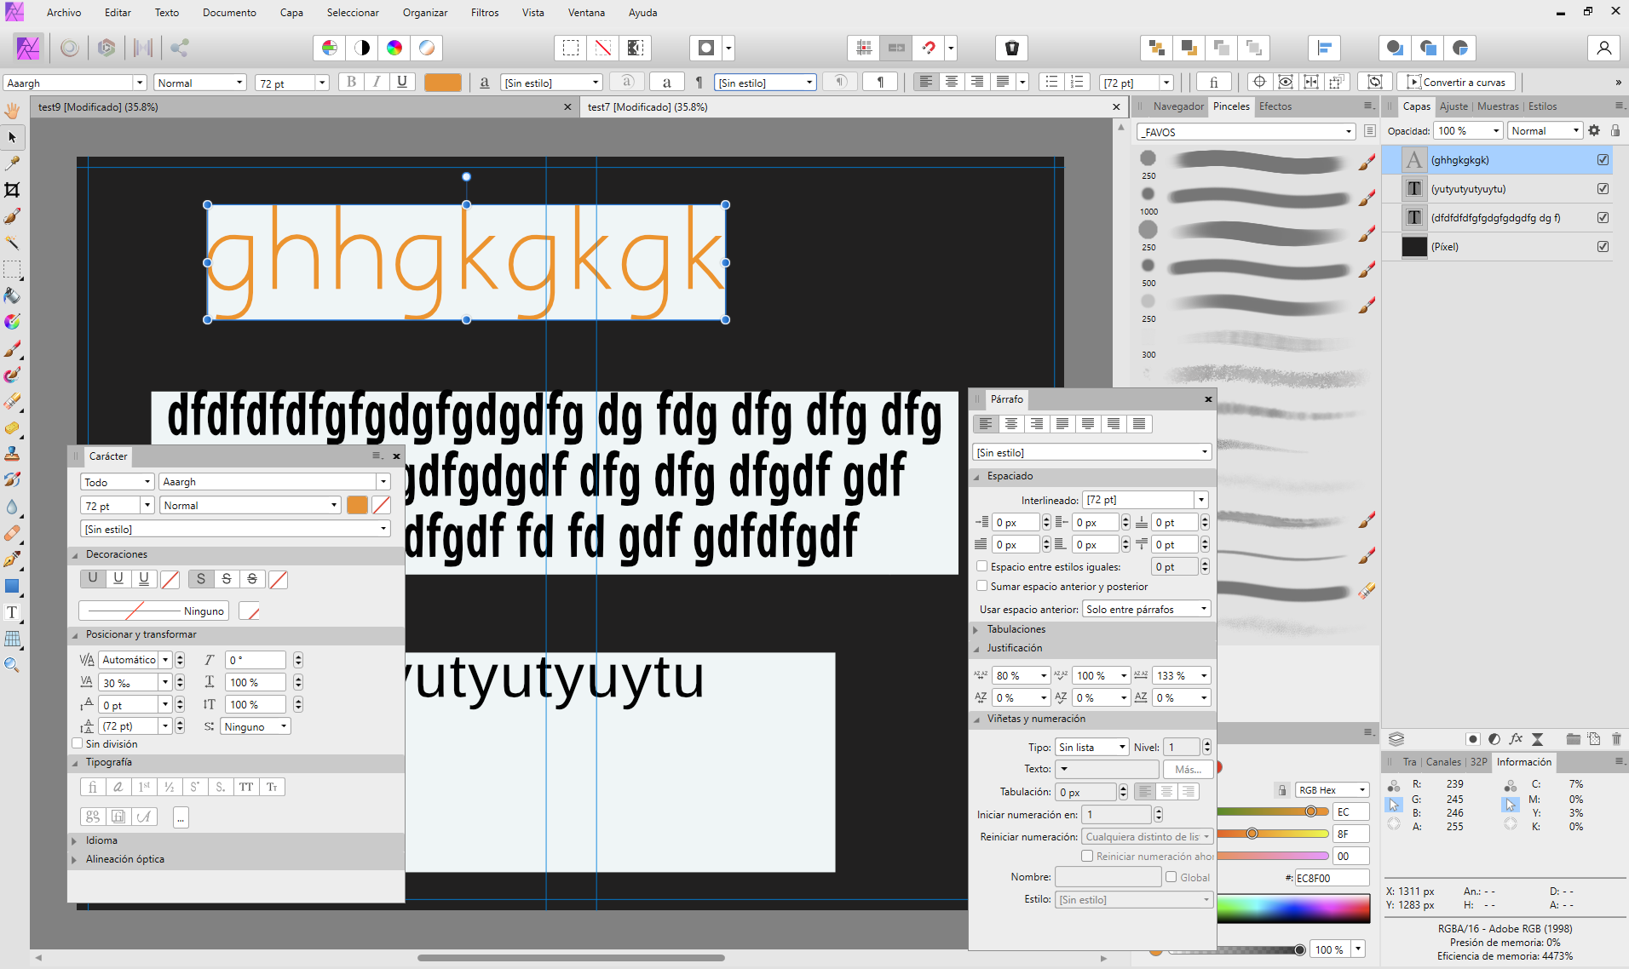1629x969 pixels.
Task: Expand the Tabulaciones section
Action: [976, 629]
